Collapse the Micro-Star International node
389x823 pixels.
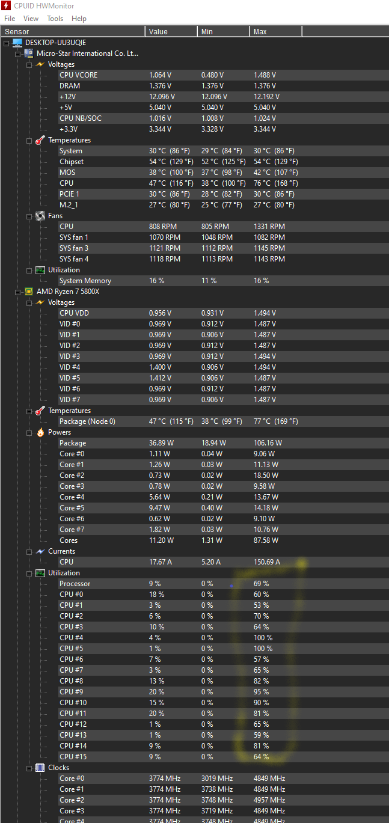pyautogui.click(x=18, y=54)
